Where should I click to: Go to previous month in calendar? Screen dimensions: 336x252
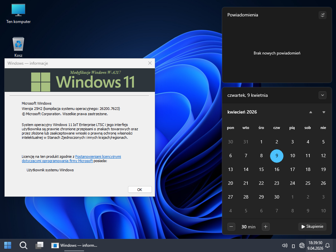310,112
